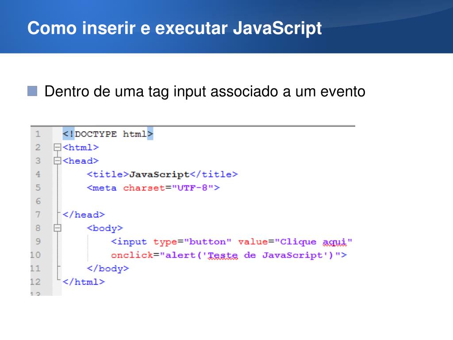The width and height of the screenshot is (453, 340).
Task: Click the opening '<html>' tag
Action: (81, 147)
